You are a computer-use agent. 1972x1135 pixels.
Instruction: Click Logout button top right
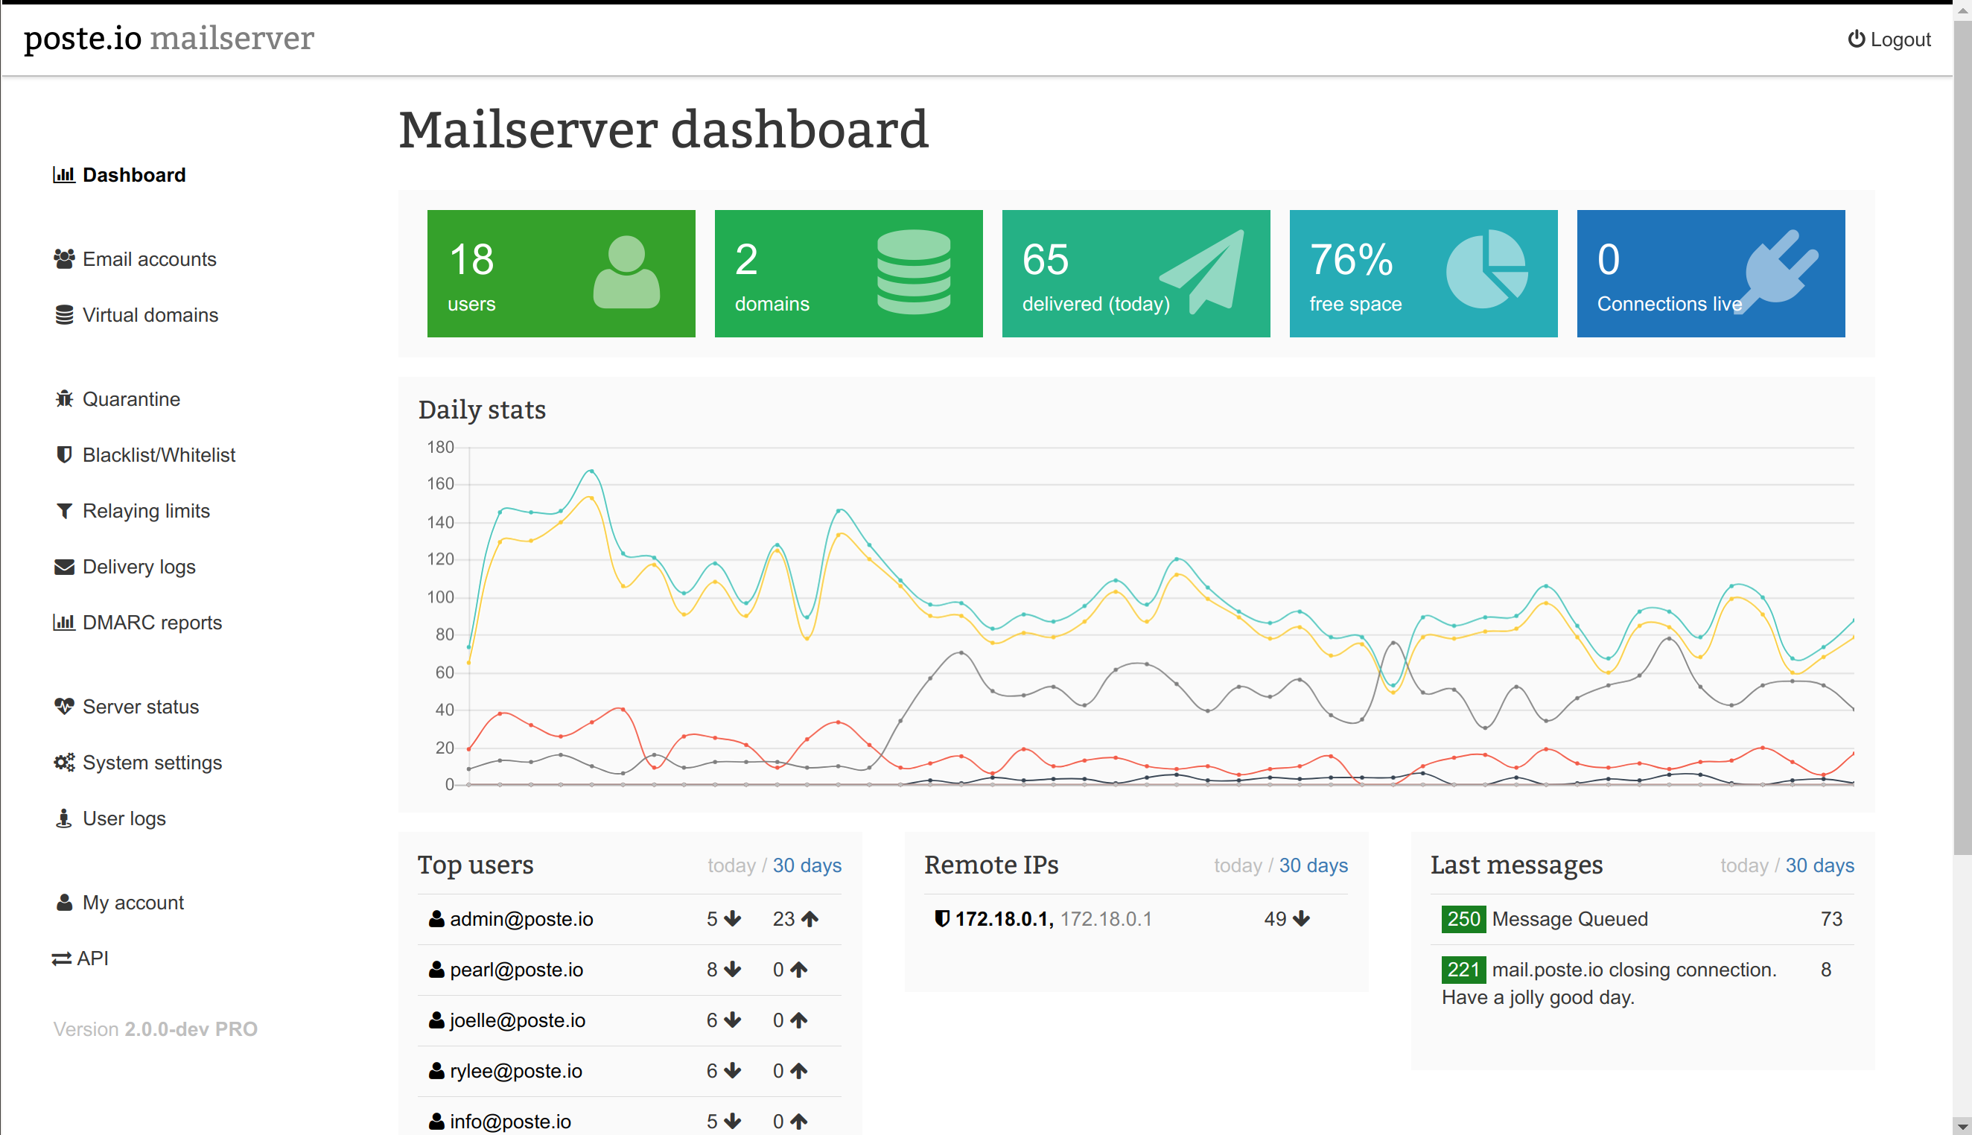click(x=1889, y=41)
